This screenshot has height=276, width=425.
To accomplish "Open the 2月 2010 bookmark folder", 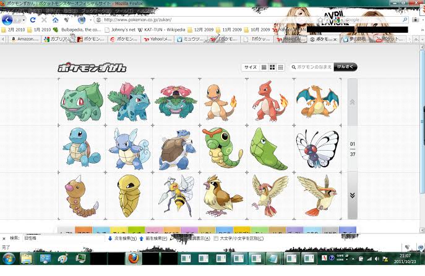I will [x=13, y=30].
